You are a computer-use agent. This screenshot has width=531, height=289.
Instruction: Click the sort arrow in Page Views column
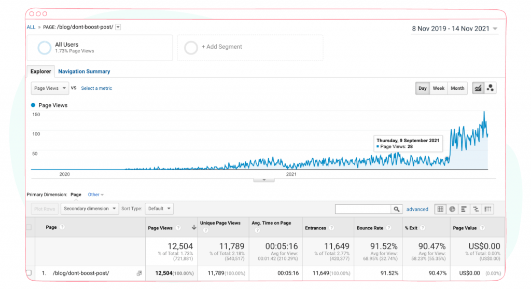click(x=194, y=227)
